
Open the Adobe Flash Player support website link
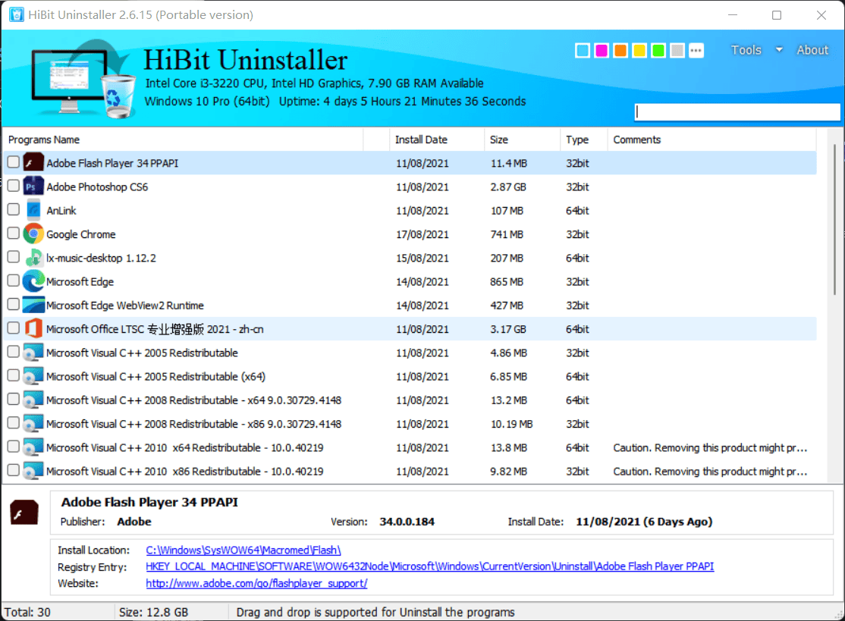tap(256, 583)
